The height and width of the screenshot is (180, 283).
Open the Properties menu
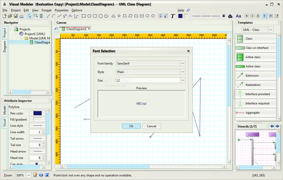click(x=61, y=10)
